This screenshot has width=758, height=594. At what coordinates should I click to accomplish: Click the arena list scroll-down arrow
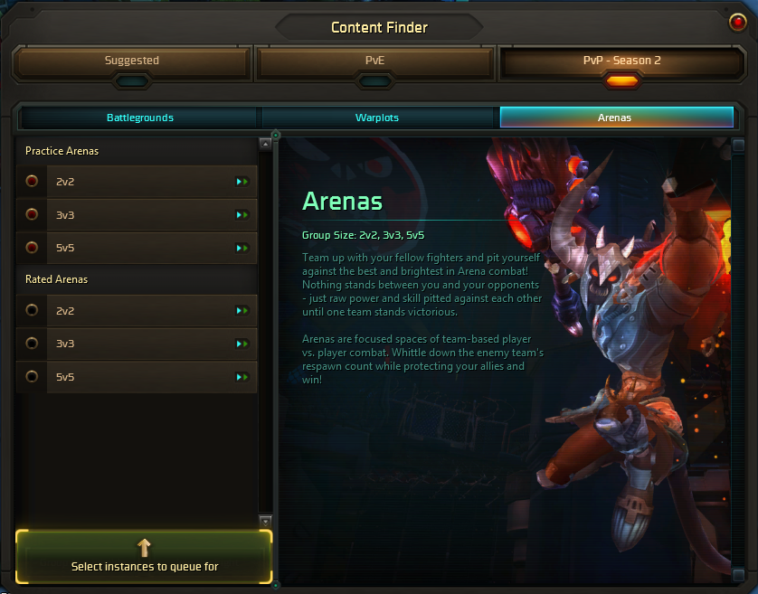click(x=265, y=522)
